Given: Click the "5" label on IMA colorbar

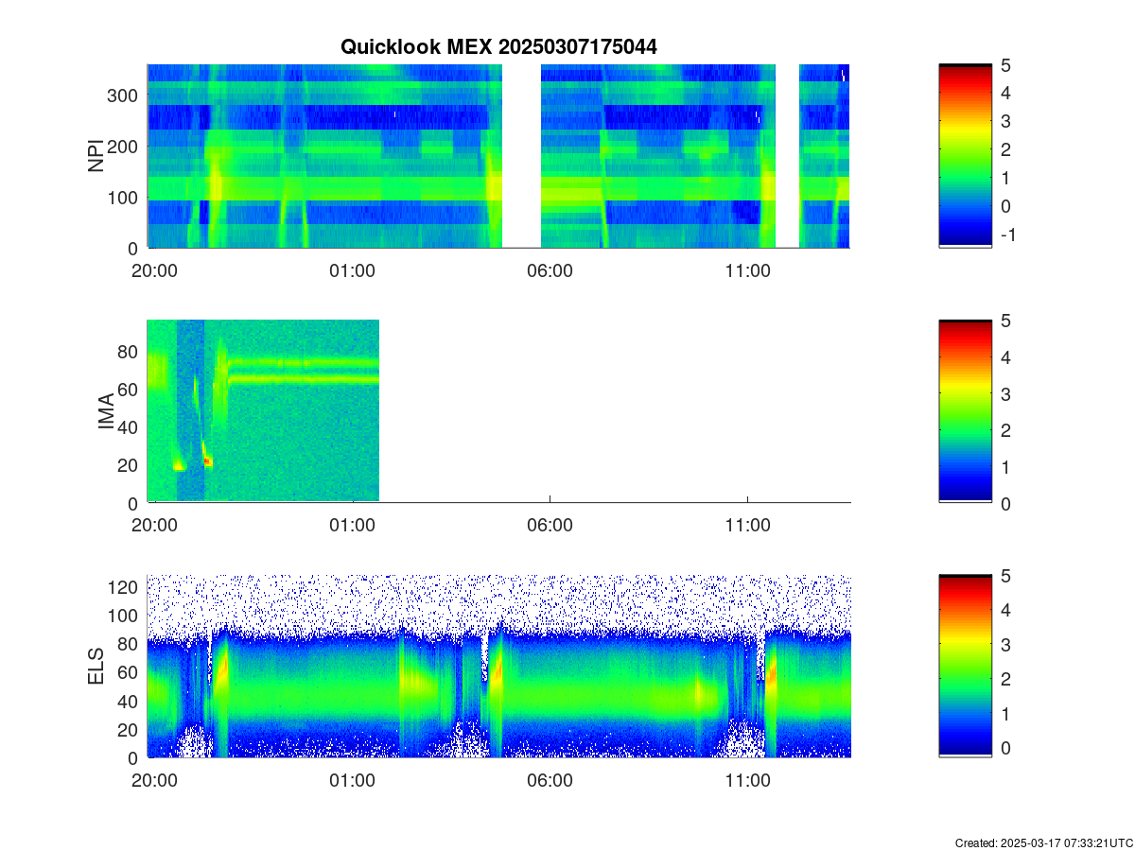Looking at the screenshot, I should [x=1006, y=321].
